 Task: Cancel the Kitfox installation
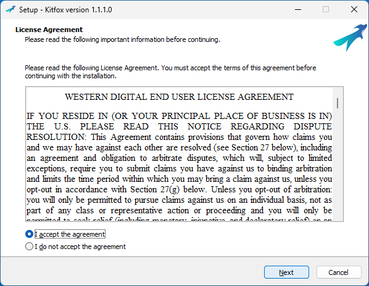pos(339,272)
